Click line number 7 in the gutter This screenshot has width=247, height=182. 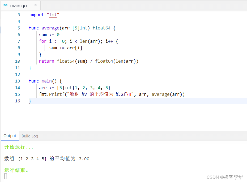tap(19, 41)
